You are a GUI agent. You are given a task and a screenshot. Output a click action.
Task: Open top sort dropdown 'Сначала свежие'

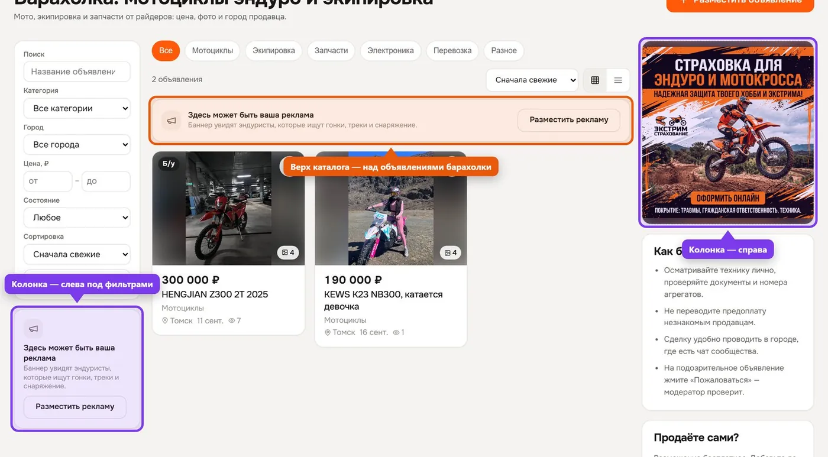tap(532, 80)
